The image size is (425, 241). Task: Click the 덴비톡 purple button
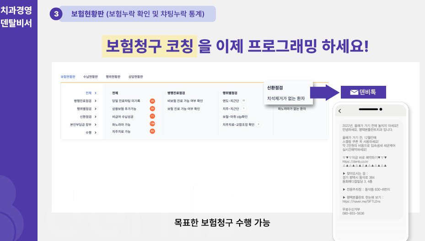(363, 92)
